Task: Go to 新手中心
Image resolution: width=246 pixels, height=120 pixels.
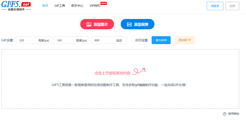Action: coord(77,6)
